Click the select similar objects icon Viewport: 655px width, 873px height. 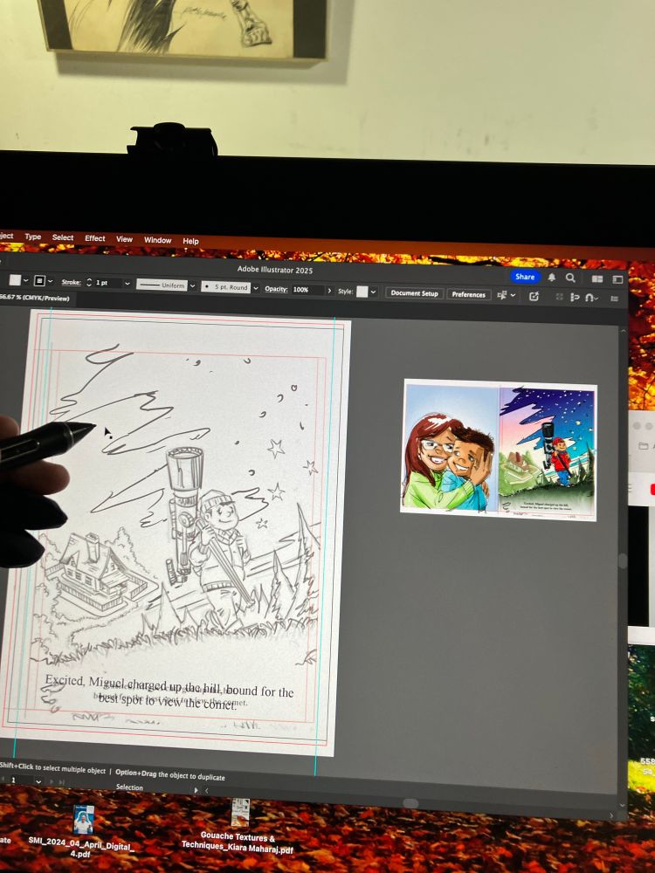(576, 298)
